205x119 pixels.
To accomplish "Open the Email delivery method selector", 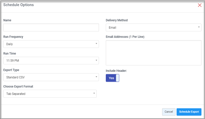I will [153, 27].
